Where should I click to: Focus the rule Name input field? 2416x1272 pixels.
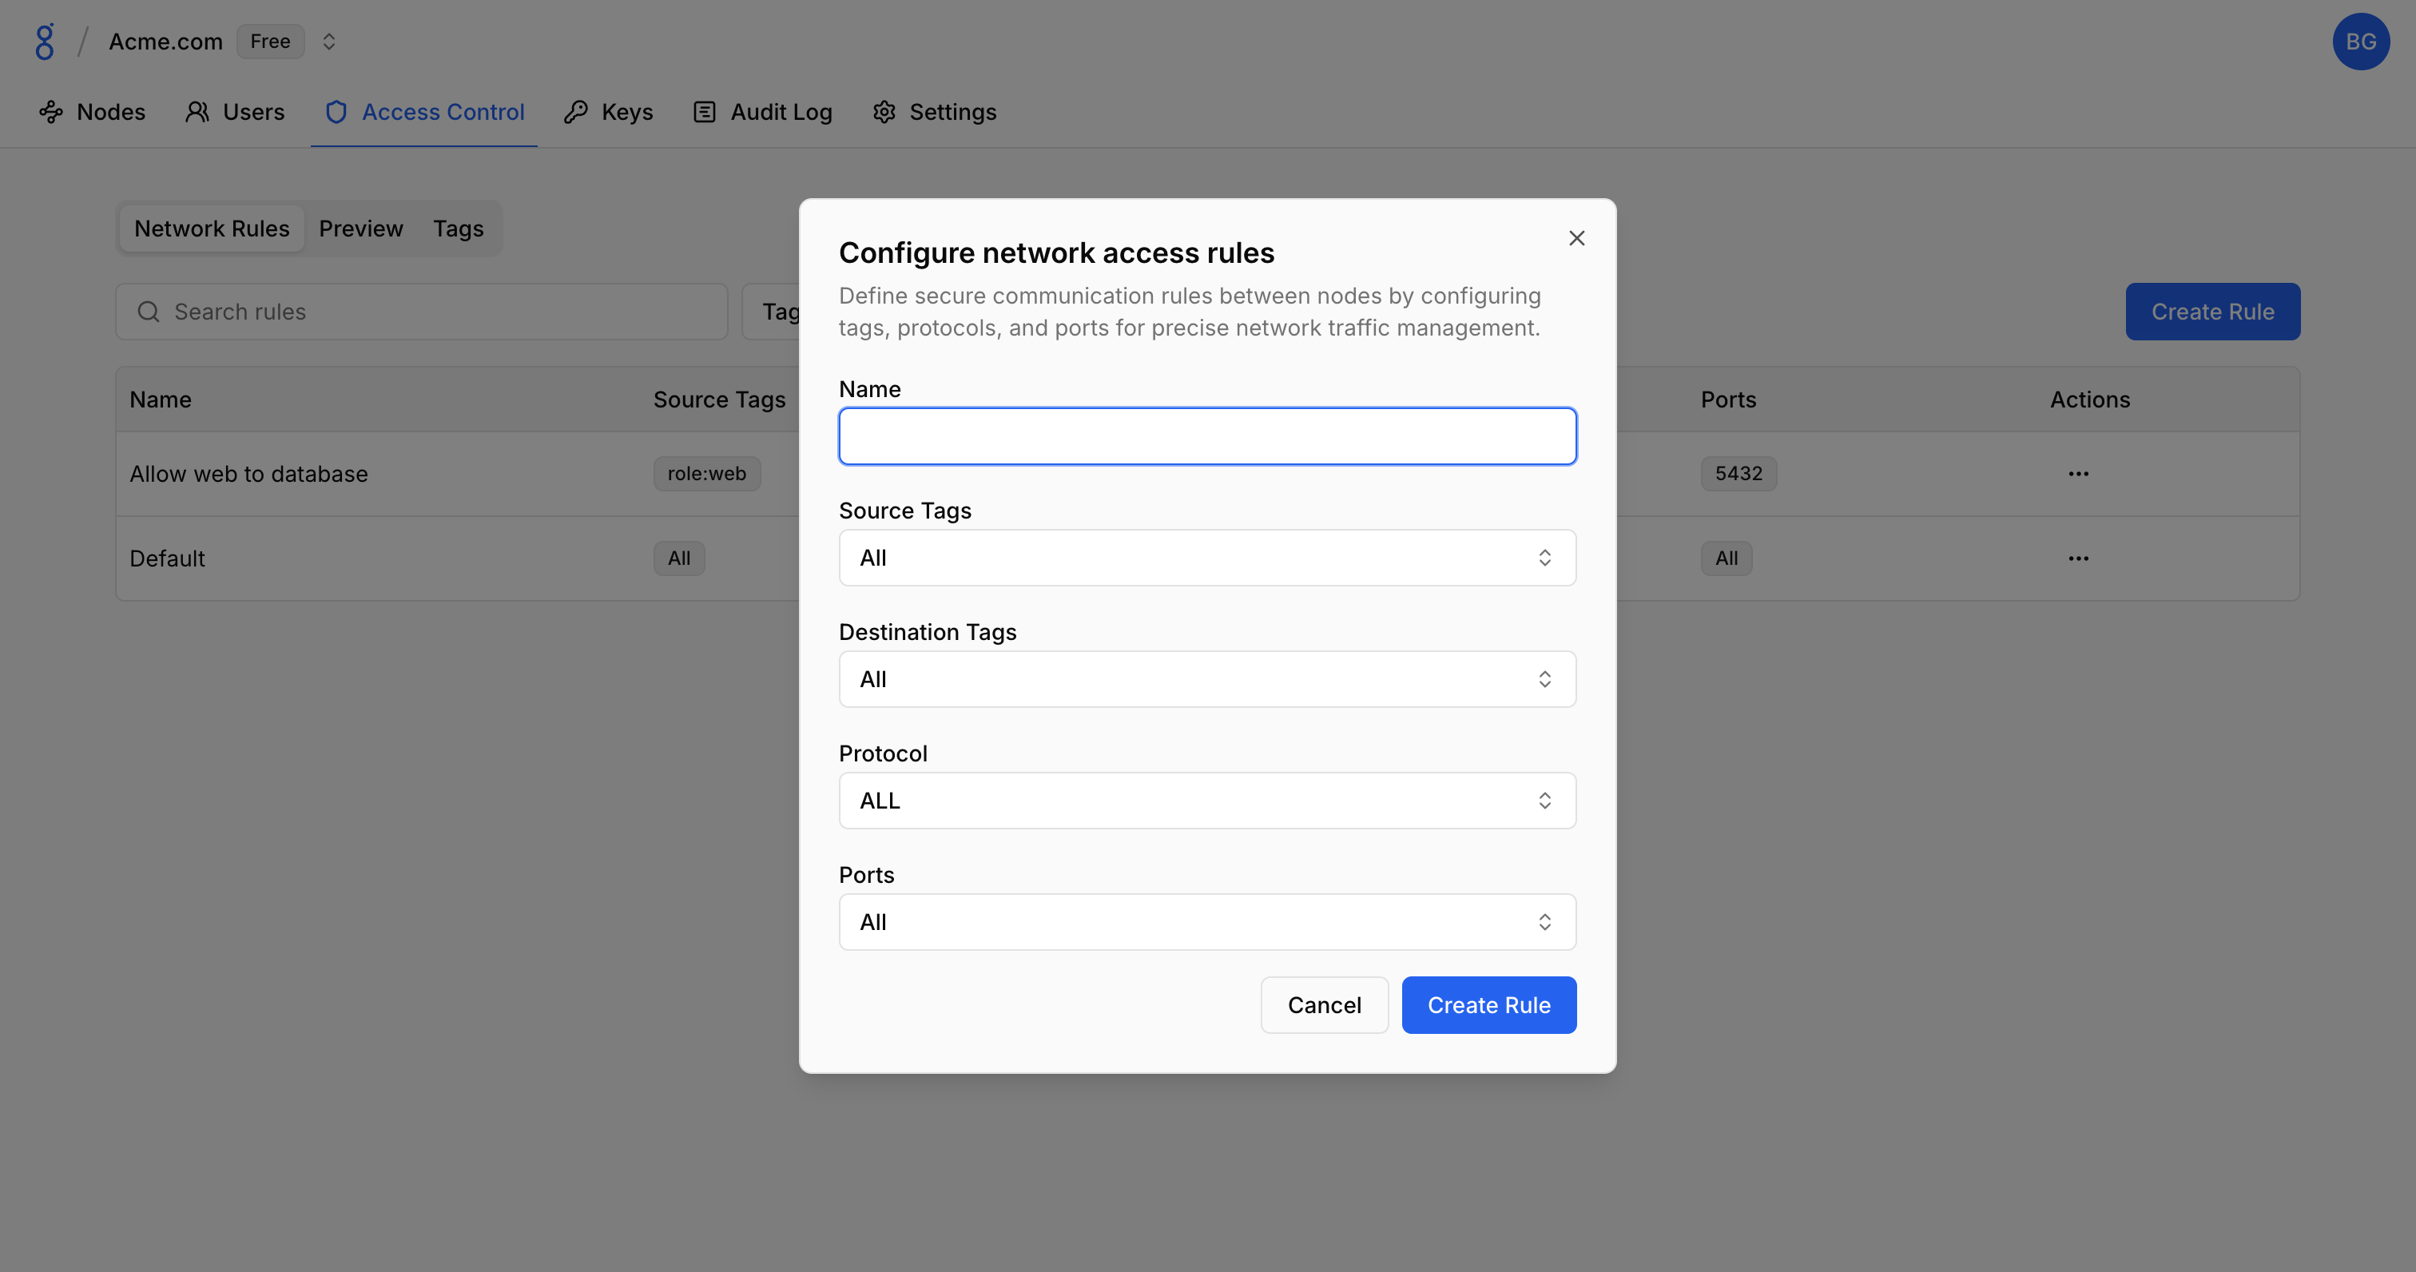[1207, 436]
